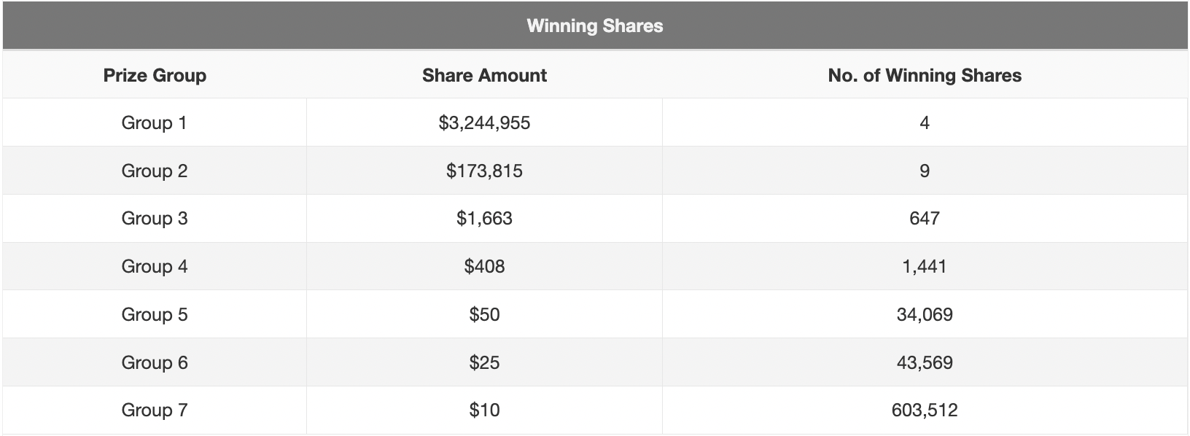This screenshot has height=436, width=1190.
Task: Click the Group 5 row label
Action: (x=155, y=314)
